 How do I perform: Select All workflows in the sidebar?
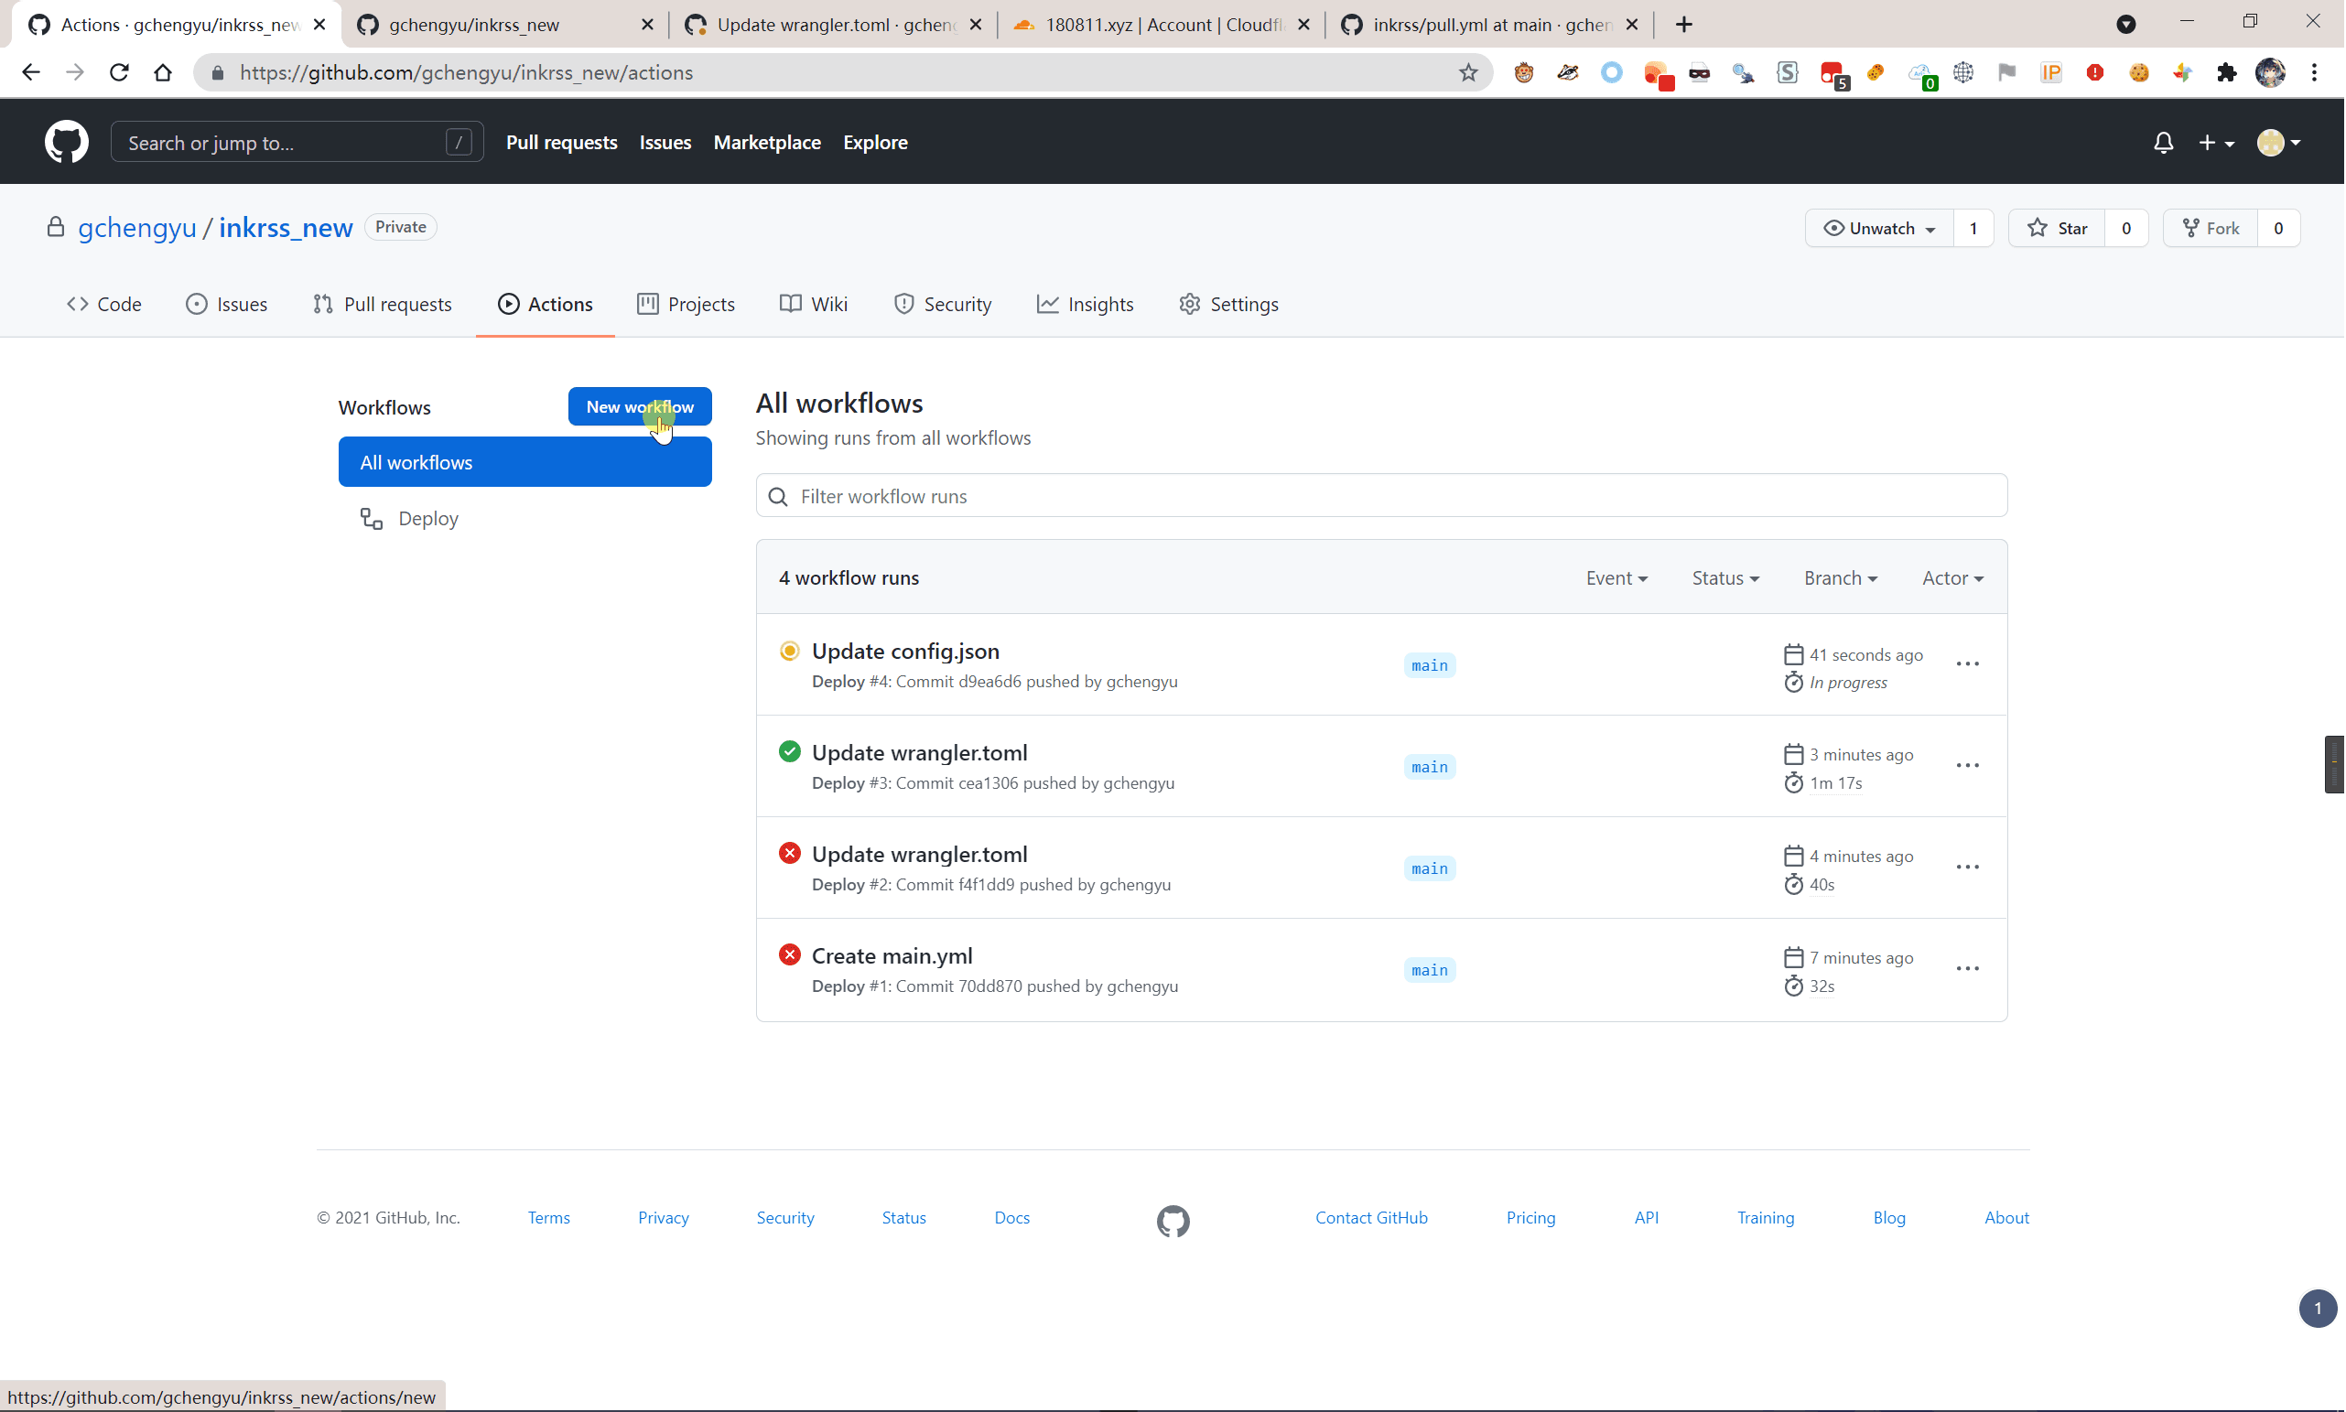click(x=524, y=462)
